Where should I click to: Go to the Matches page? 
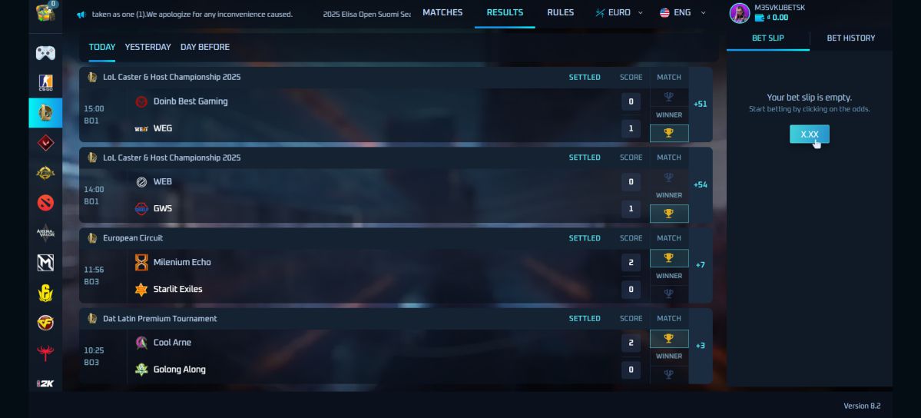(442, 12)
